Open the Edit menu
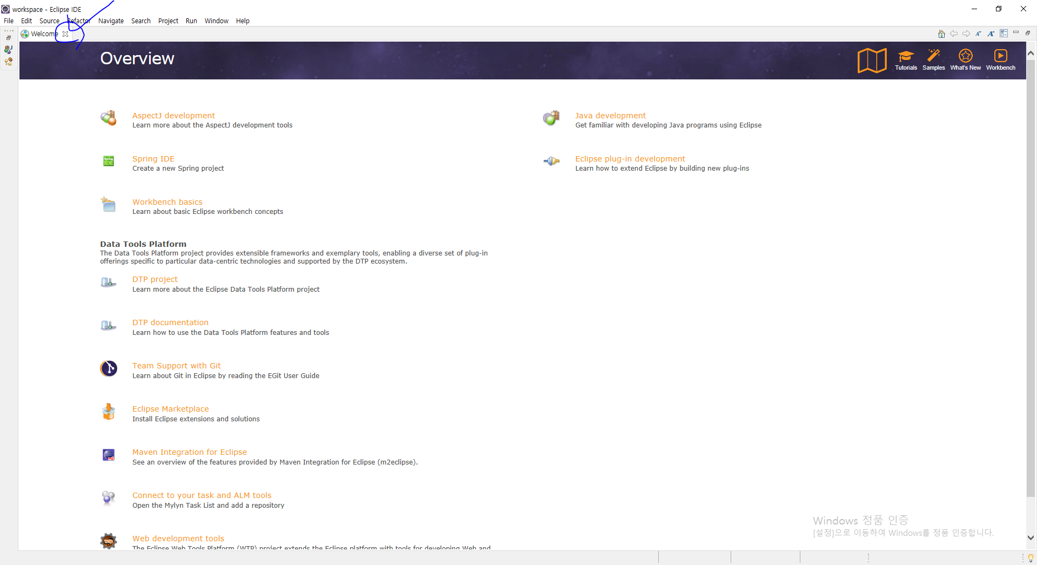 pos(26,21)
